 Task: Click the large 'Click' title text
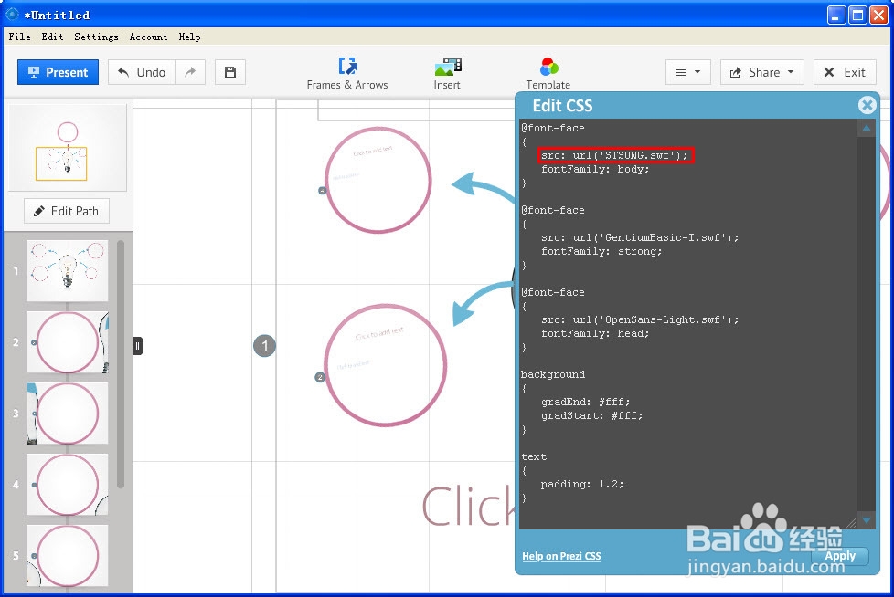coord(469,506)
